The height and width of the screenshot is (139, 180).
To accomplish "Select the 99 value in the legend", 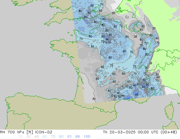I will point(78,137).
